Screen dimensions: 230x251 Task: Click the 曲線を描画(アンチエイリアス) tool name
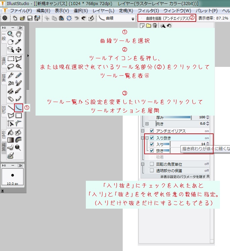(168, 18)
